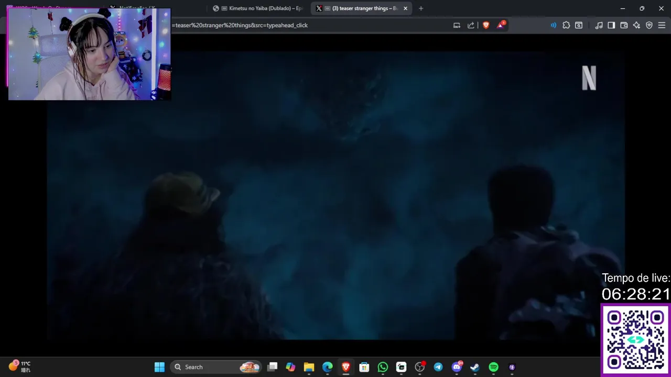Open the weather widget showing 11°C
The height and width of the screenshot is (377, 671).
[20, 367]
